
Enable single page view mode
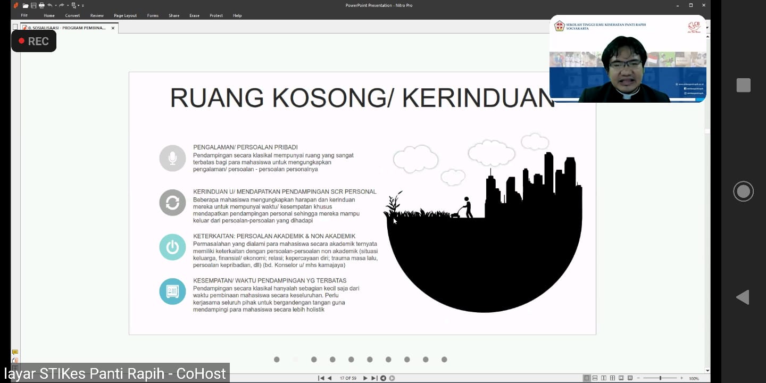(x=587, y=378)
